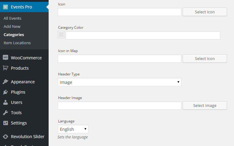Go to All Events
The image size is (234, 146).
tap(12, 18)
